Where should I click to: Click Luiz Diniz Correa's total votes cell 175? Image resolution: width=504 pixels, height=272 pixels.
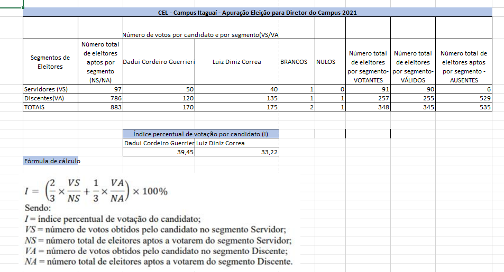(x=237, y=107)
